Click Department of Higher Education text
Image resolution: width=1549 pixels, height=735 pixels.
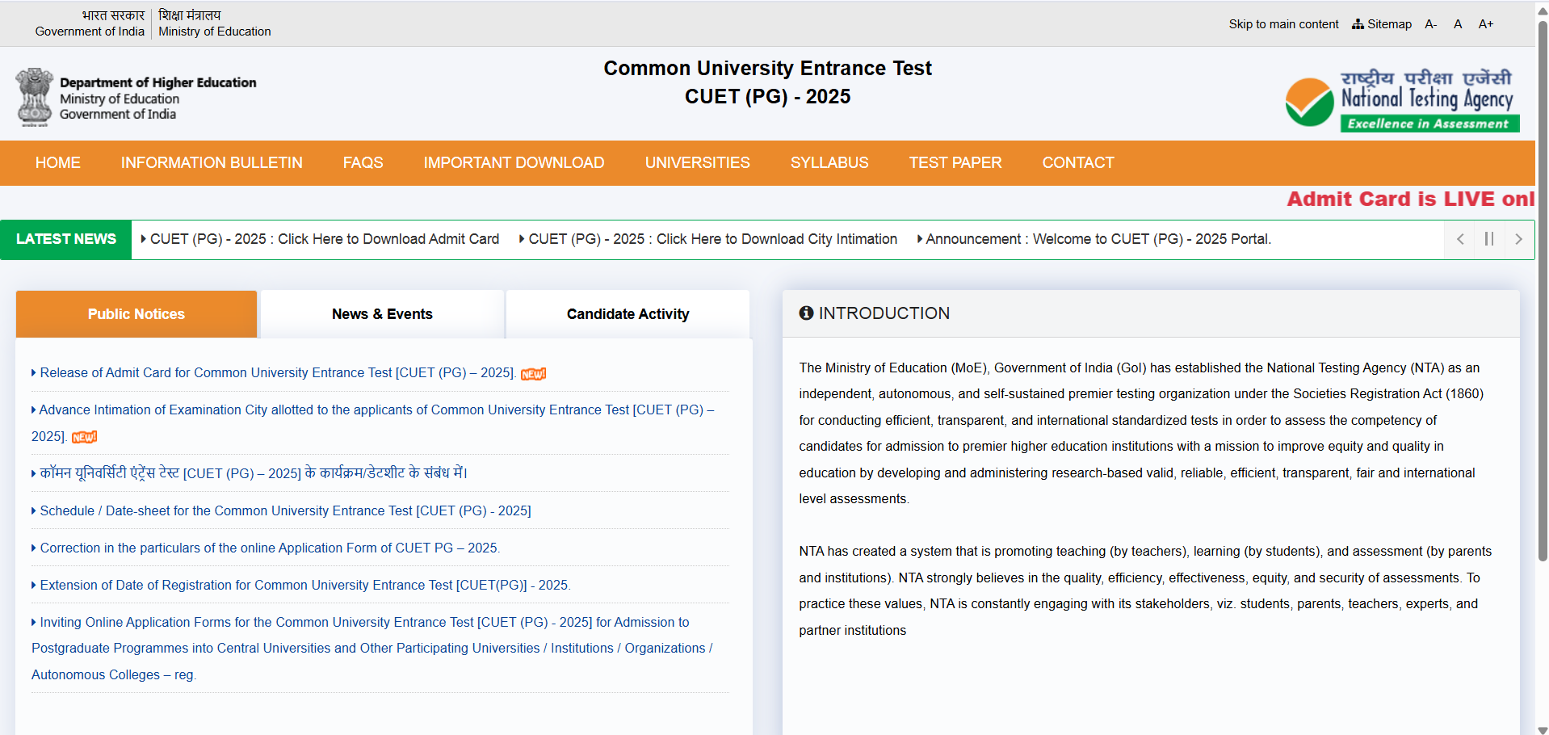[157, 82]
